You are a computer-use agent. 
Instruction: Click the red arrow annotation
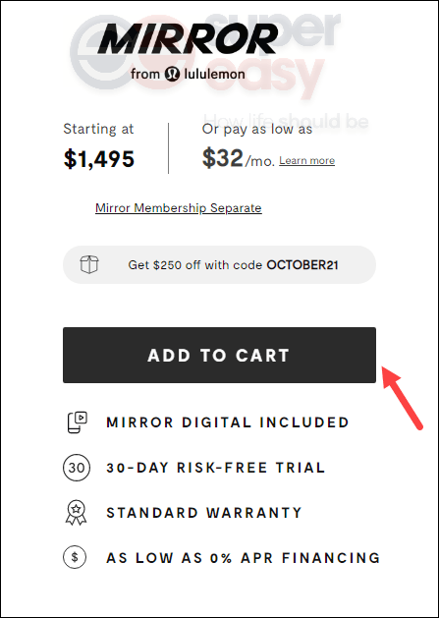403,397
